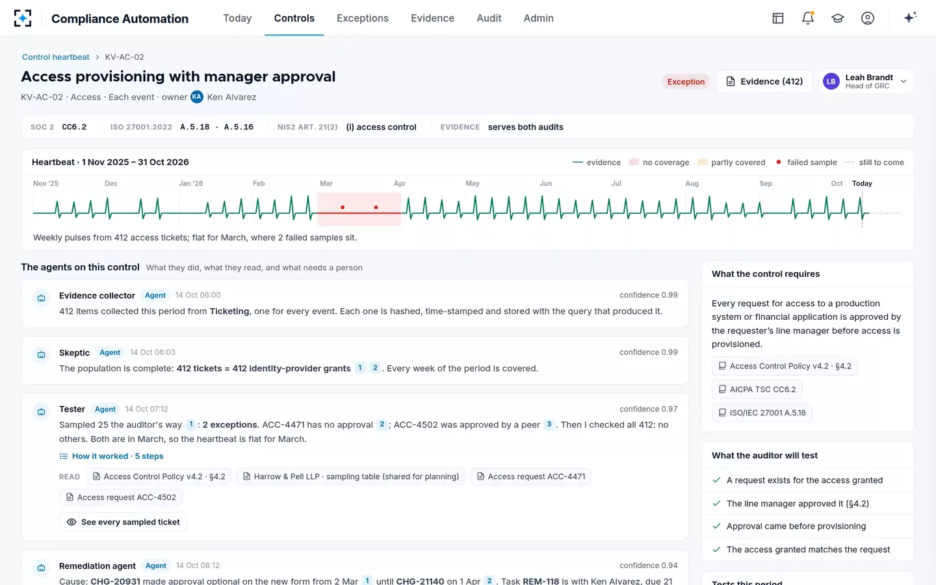
Task: Open the layout panel icon in header
Action: (778, 18)
